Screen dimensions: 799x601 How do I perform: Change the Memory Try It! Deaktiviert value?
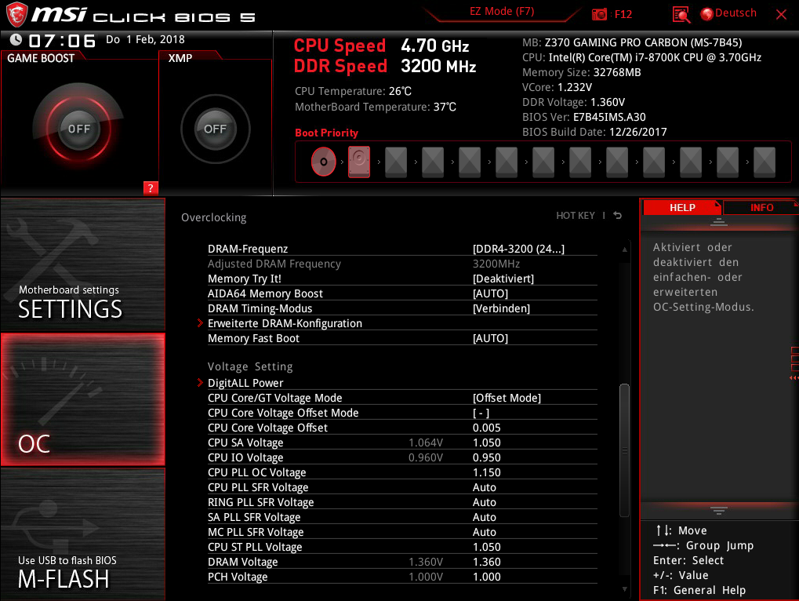tap(503, 279)
